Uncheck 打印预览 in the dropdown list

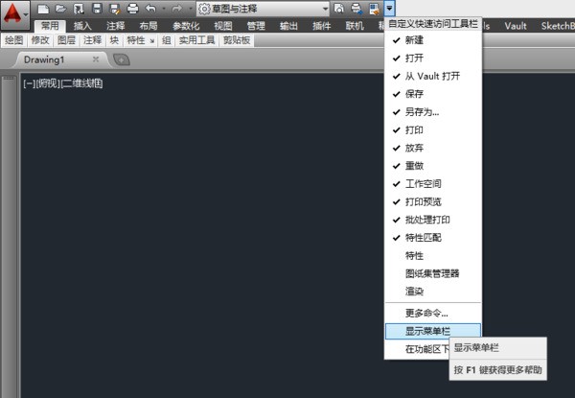point(423,201)
